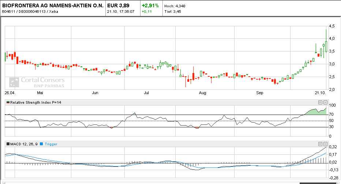Click the Jul label on time axis
This screenshot has width=341, height=184.
pos(147,93)
